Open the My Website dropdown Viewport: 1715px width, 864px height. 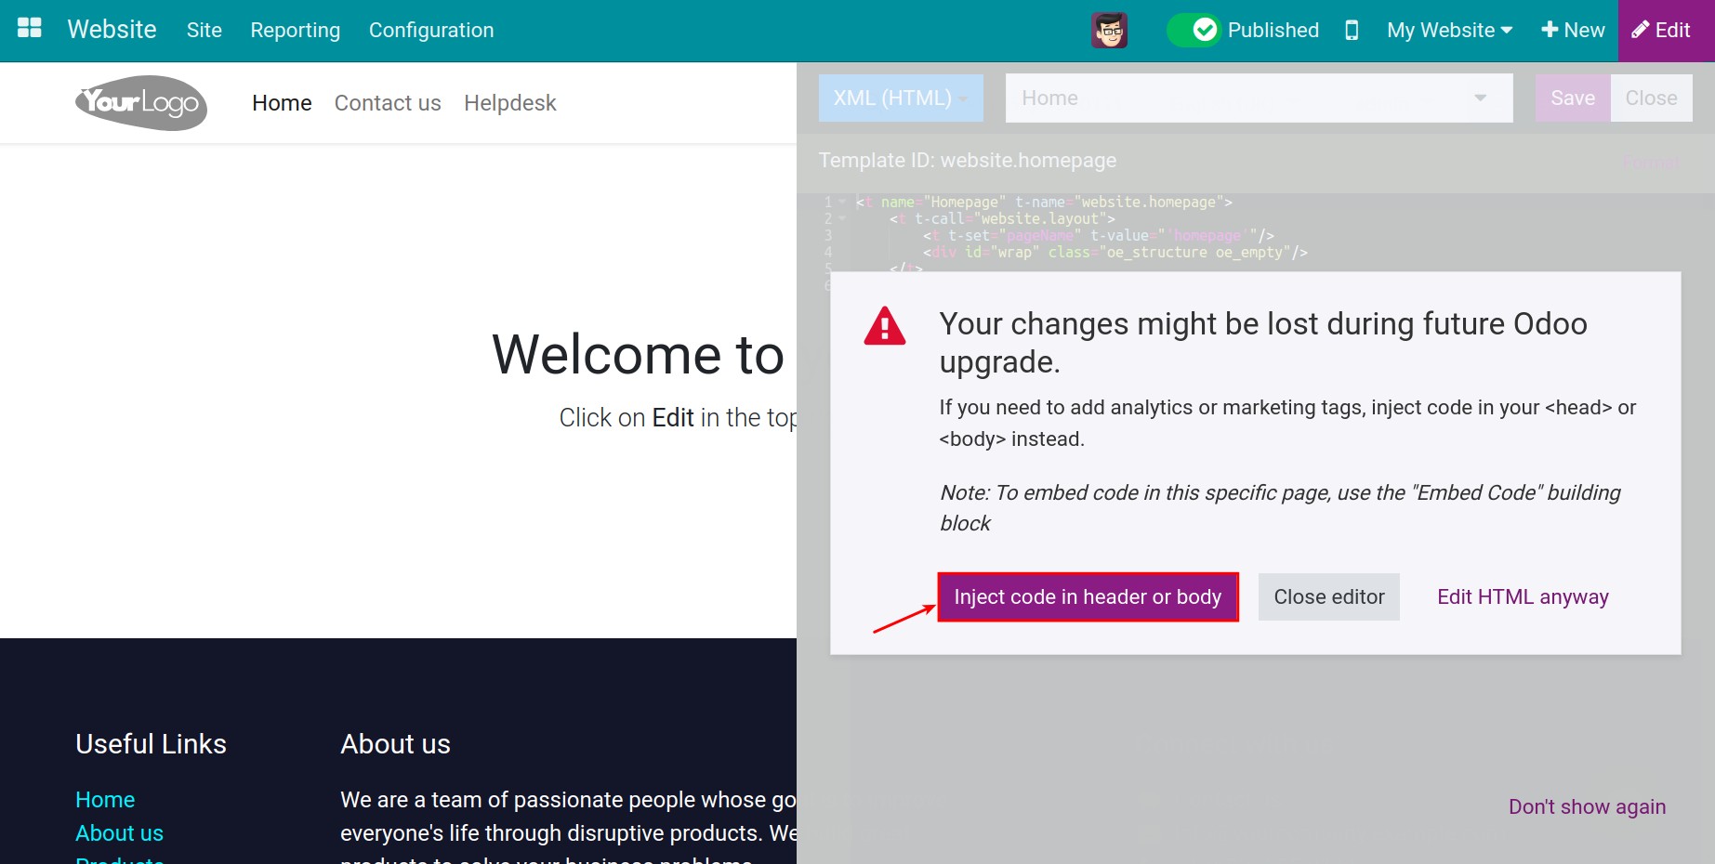pos(1449,31)
